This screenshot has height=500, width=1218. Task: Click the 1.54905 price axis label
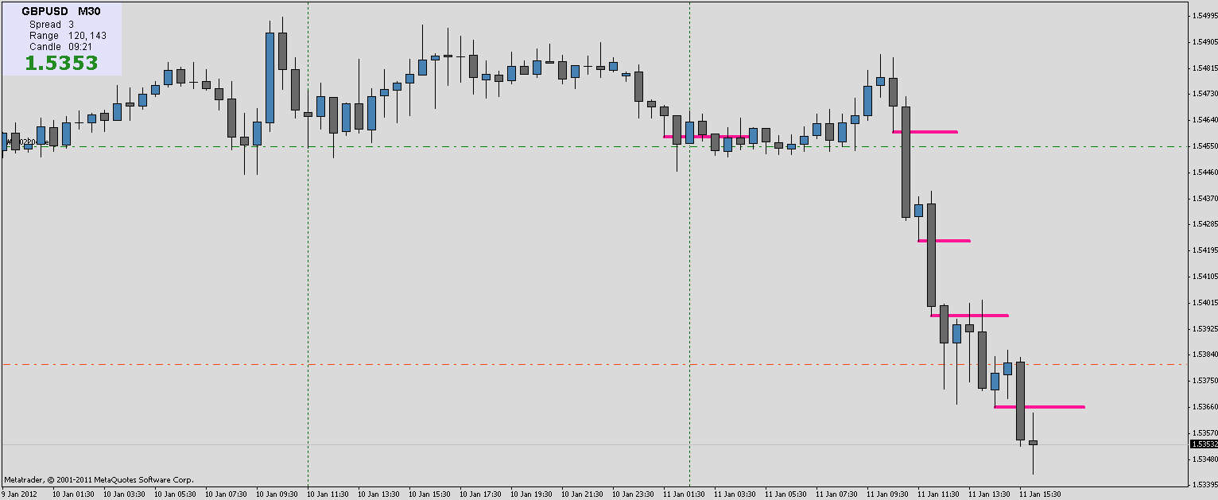click(x=1204, y=41)
